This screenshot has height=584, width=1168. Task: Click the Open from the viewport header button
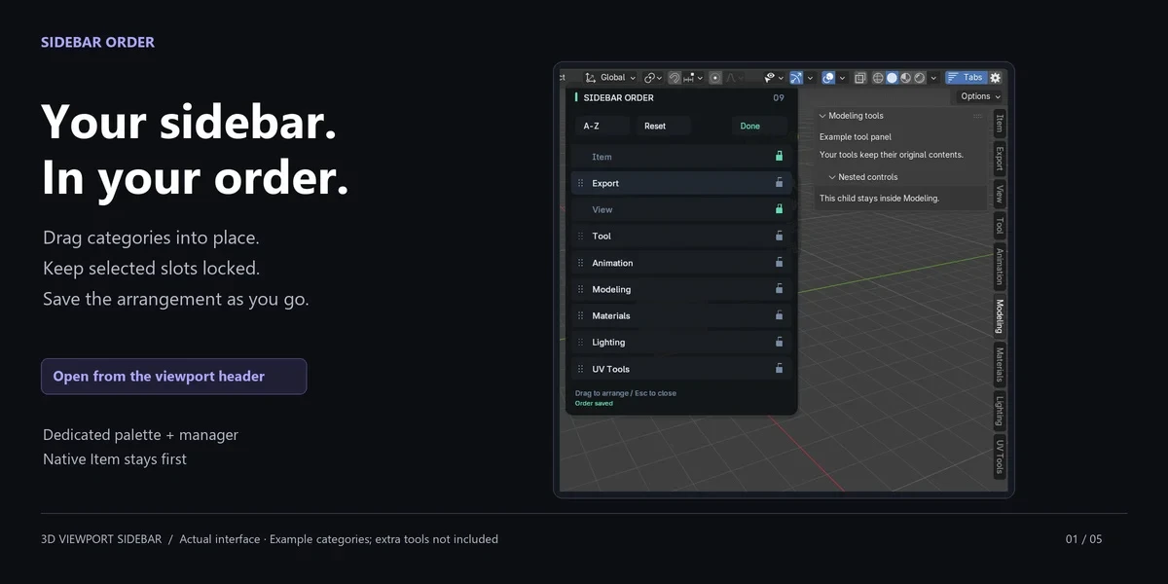click(x=173, y=377)
